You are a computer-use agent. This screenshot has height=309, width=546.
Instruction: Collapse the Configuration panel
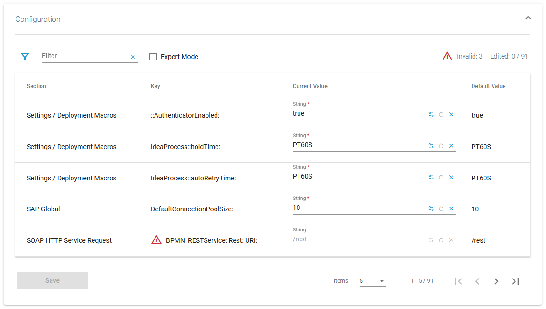(528, 17)
